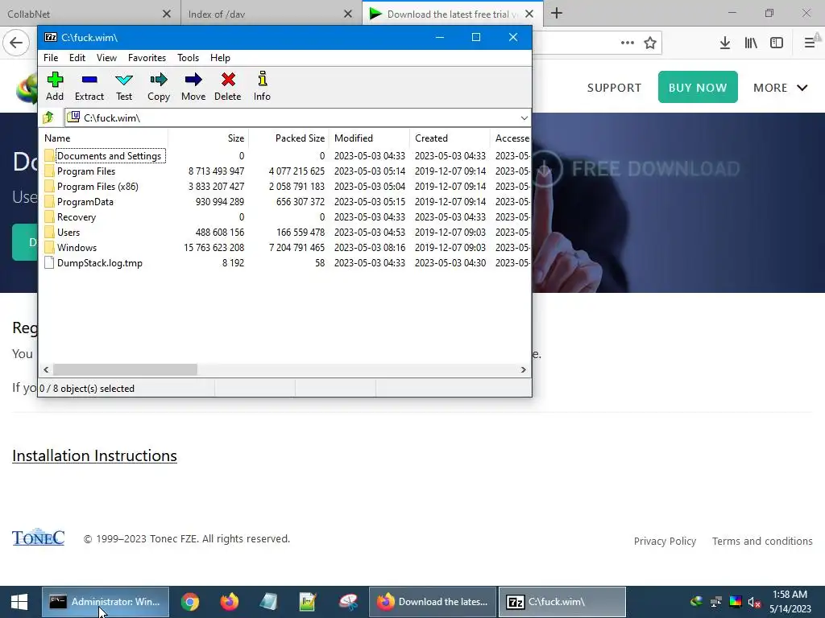Viewport: 825px width, 618px height.
Task: Select the Documents and Settings folder
Action: 109,156
